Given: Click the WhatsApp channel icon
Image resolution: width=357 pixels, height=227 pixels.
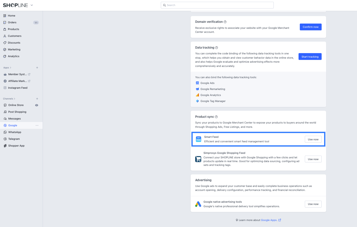Looking at the screenshot, I should pos(5,132).
